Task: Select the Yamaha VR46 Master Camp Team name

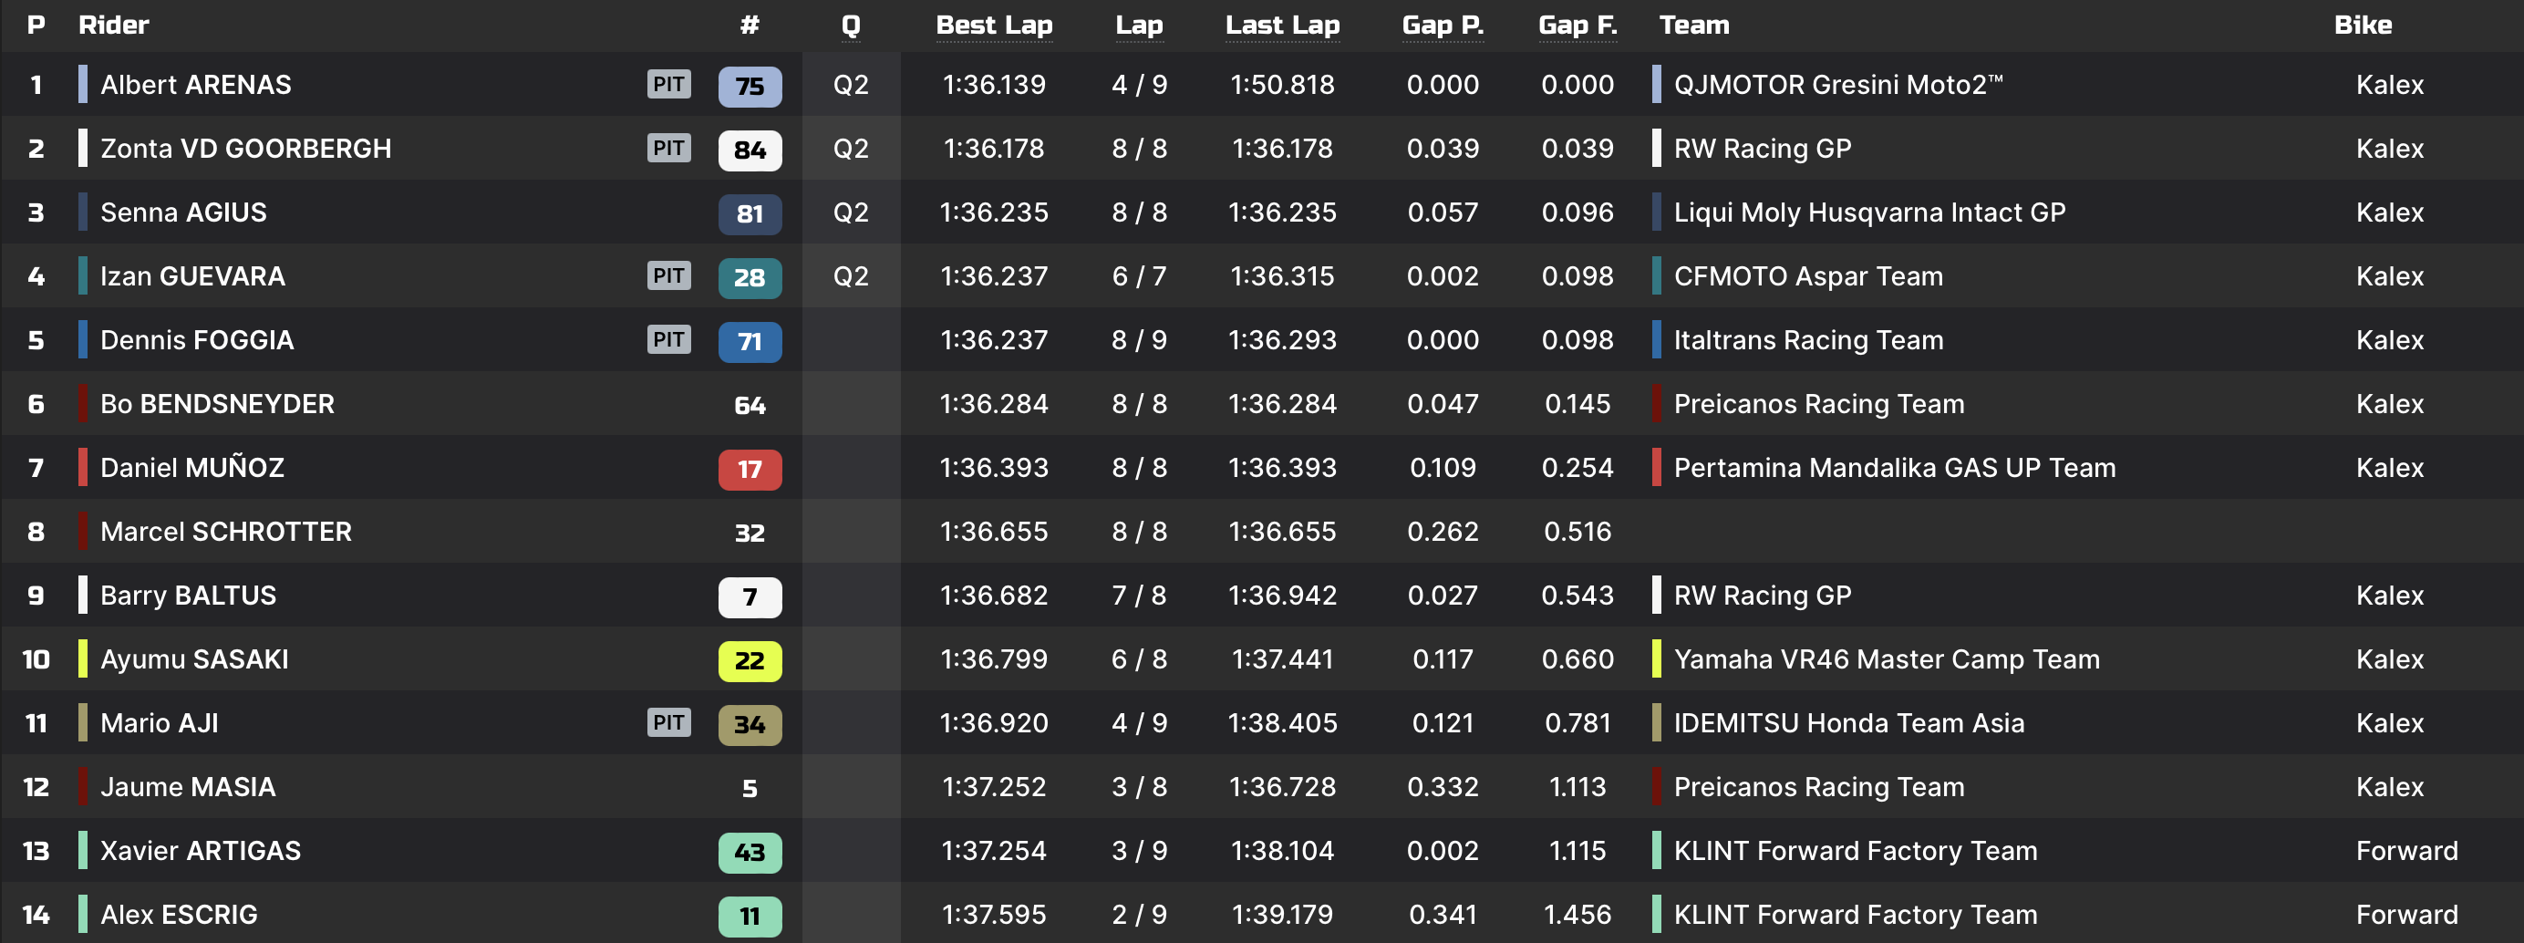Action: (1885, 659)
